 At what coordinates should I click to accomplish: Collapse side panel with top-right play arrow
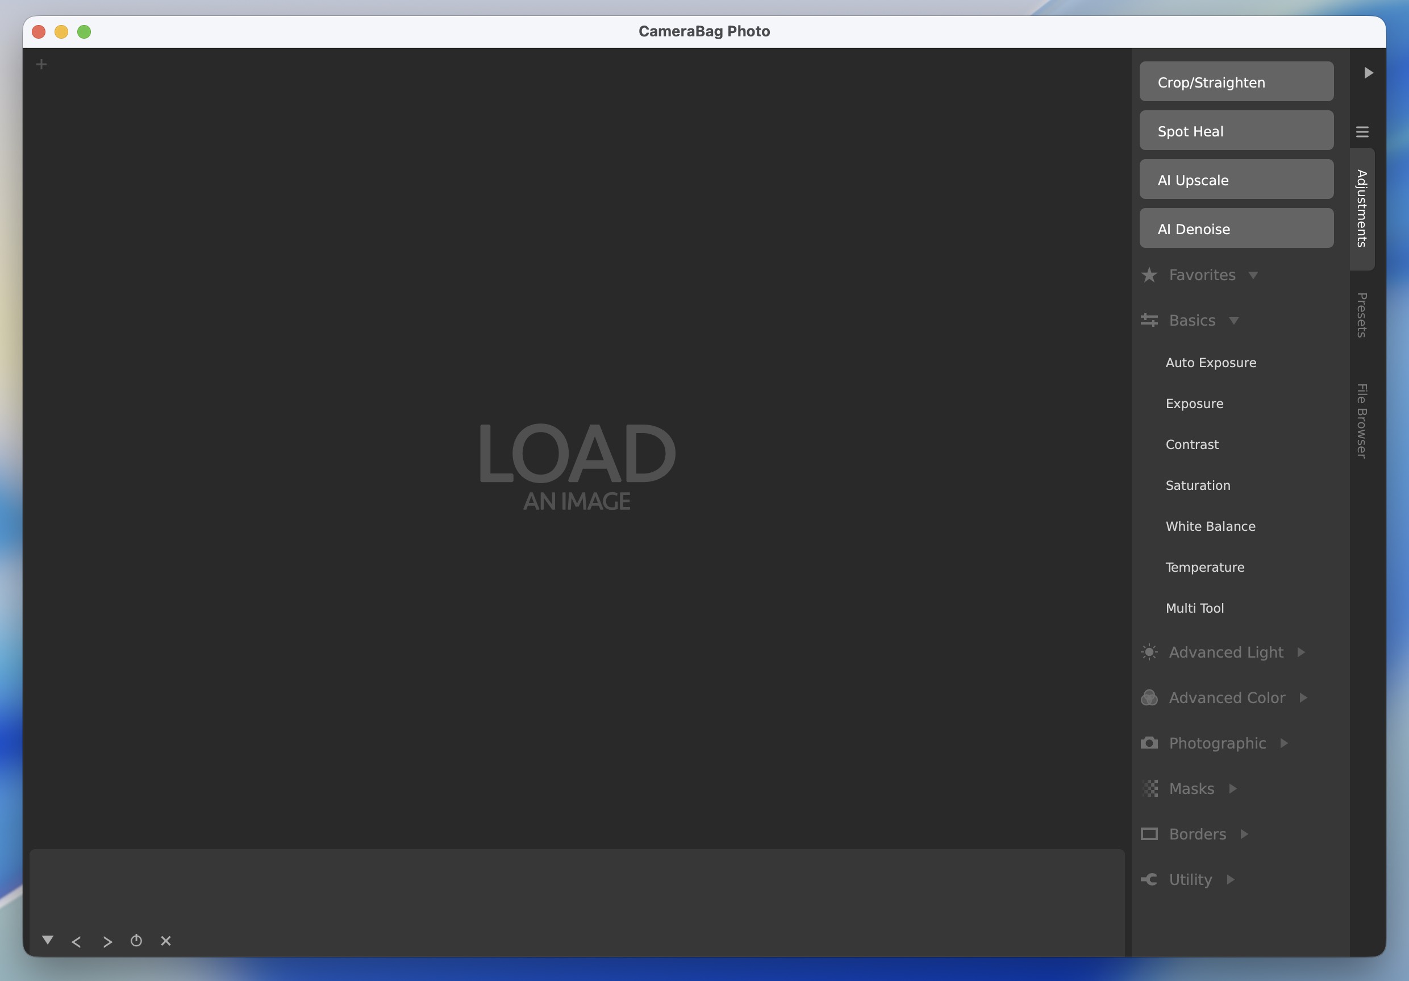(1368, 73)
